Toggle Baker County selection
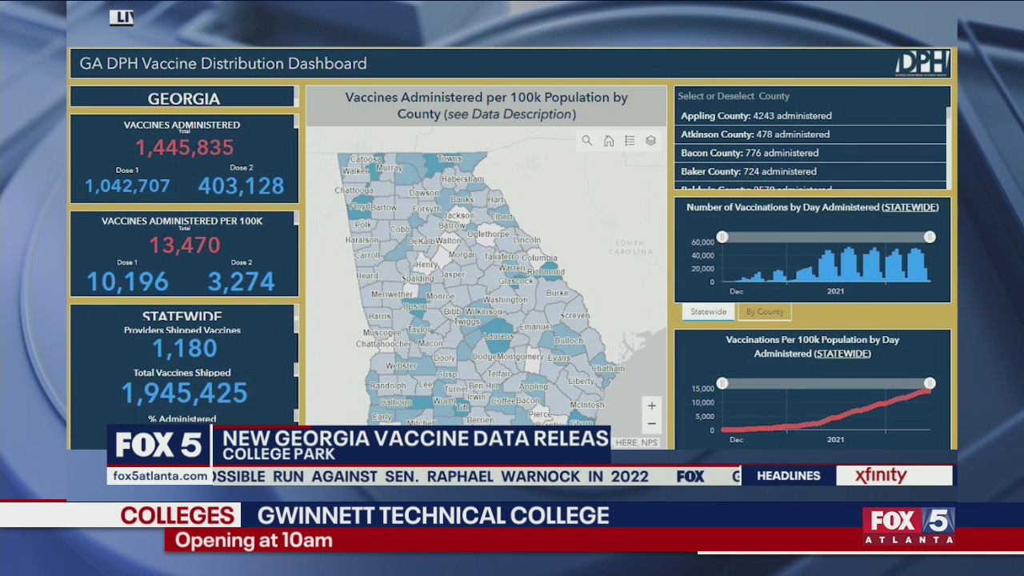 tap(748, 171)
